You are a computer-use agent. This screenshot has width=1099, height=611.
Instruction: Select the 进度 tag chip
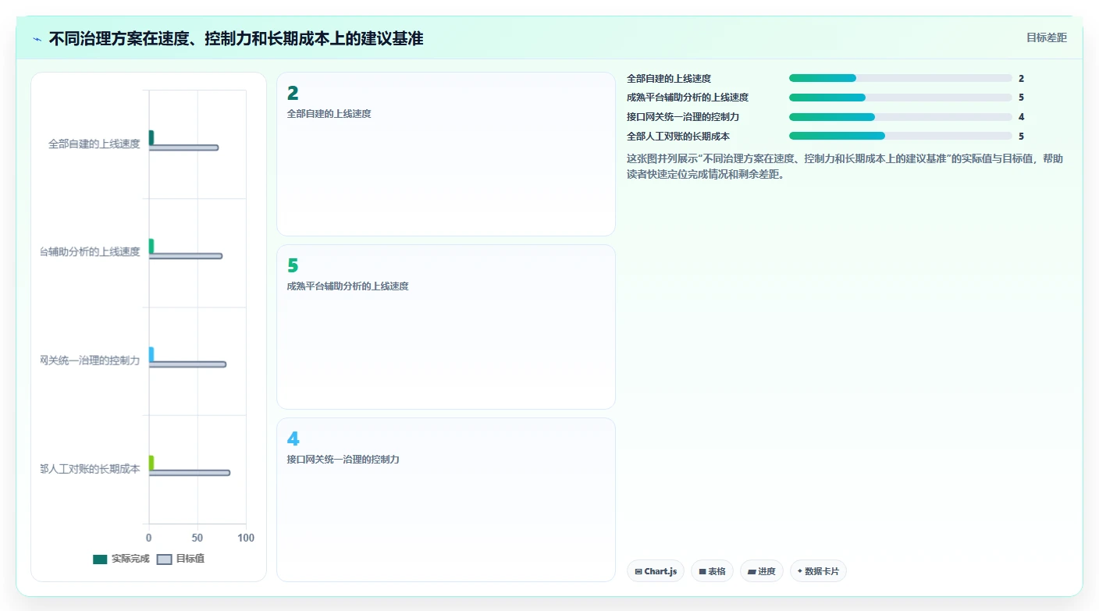762,571
